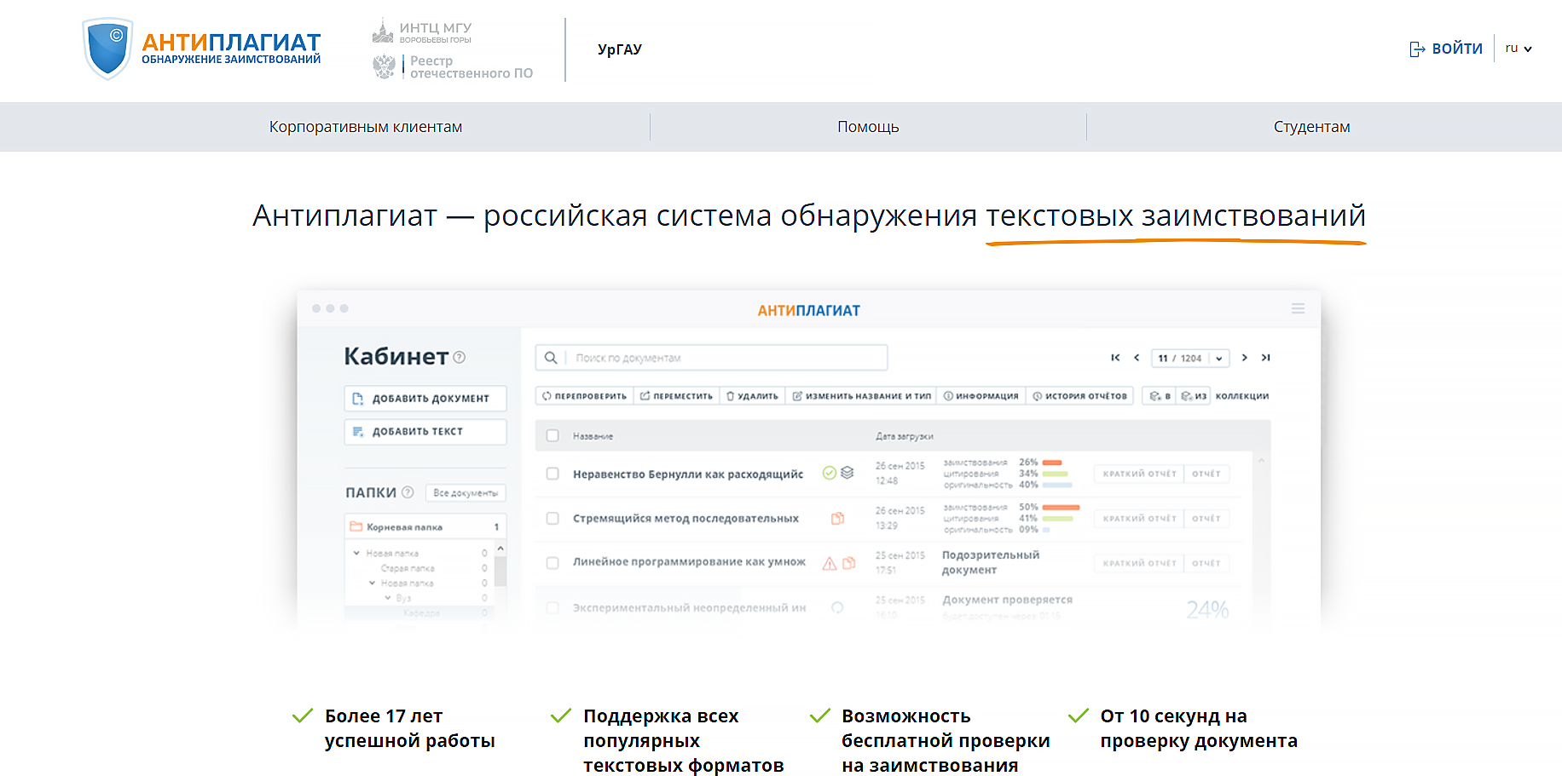Click the Информация toolbar item

point(981,396)
